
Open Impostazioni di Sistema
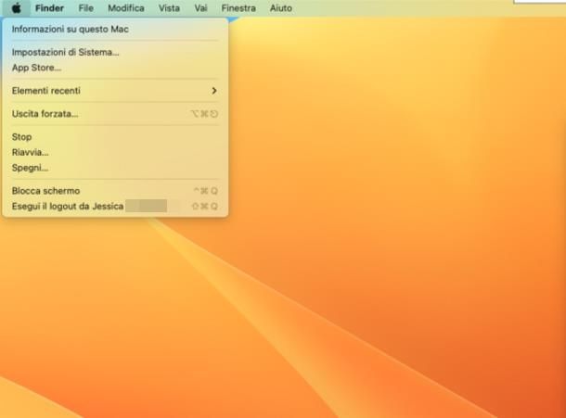115,52
